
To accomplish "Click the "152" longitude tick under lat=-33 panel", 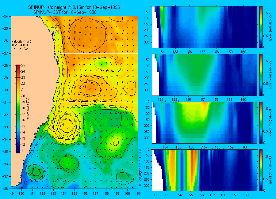I will [x=156, y=195].
